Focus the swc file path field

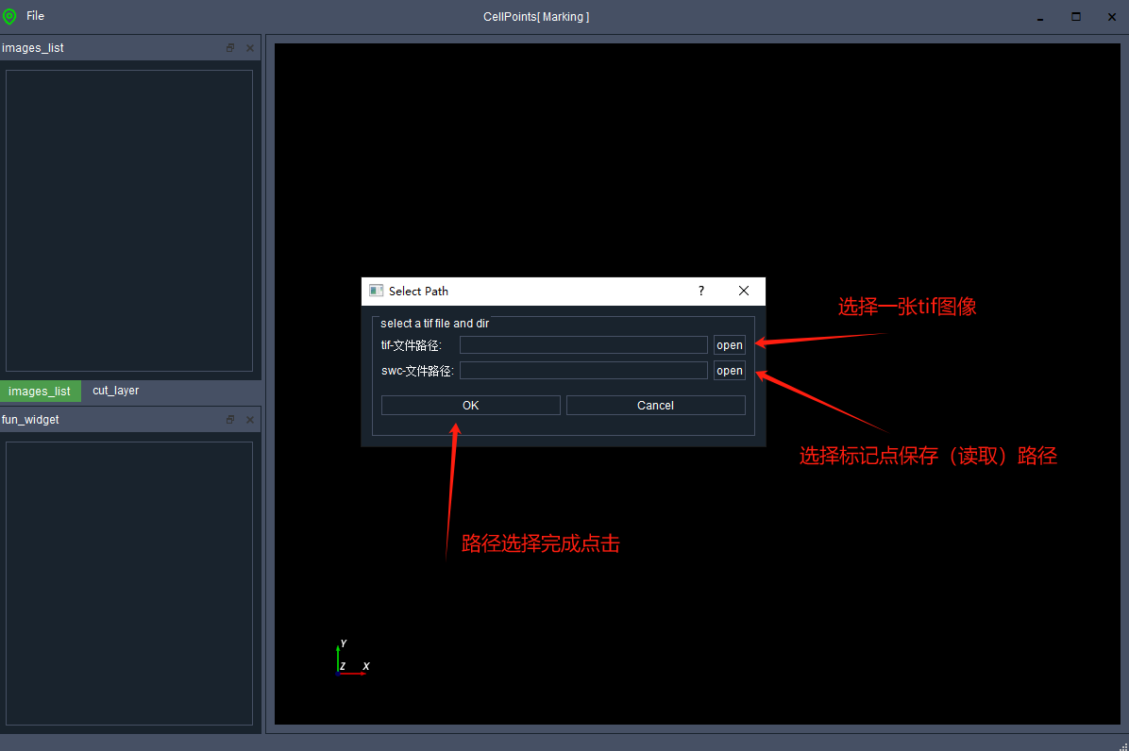[x=582, y=371]
